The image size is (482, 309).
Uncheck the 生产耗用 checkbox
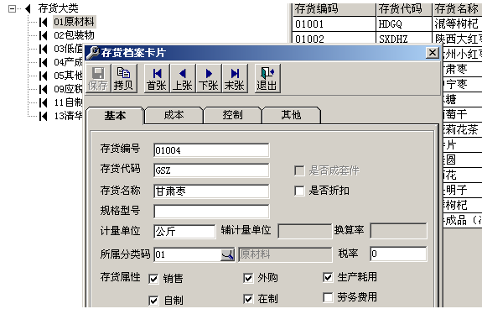(328, 277)
